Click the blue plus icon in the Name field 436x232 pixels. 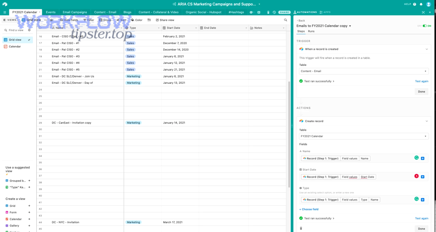(x=422, y=158)
